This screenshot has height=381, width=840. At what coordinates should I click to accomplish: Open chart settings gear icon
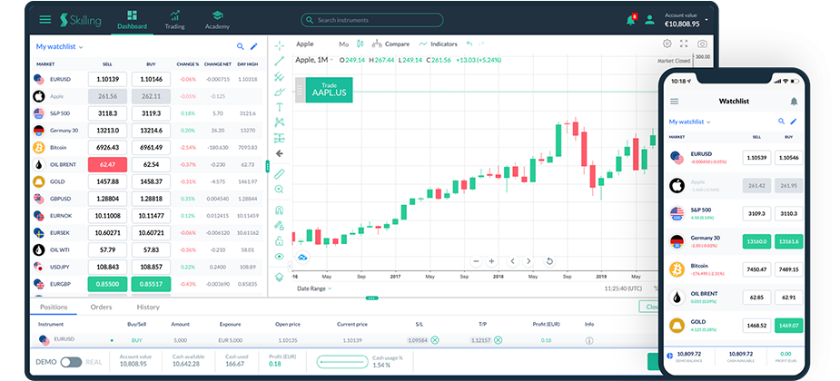pos(667,44)
